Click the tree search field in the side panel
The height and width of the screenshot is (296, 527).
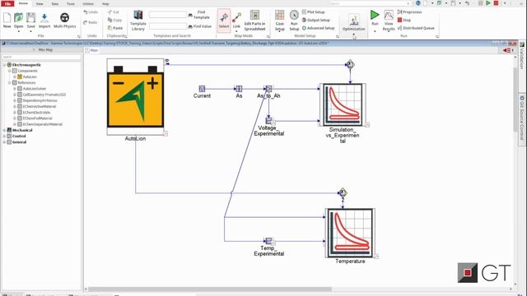click(x=41, y=57)
